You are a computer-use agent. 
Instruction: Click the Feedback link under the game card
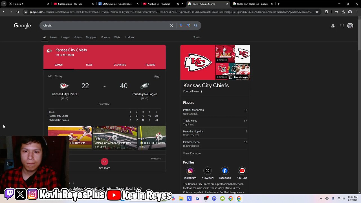click(x=156, y=159)
